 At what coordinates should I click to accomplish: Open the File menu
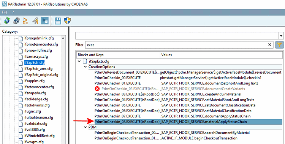point(5,12)
